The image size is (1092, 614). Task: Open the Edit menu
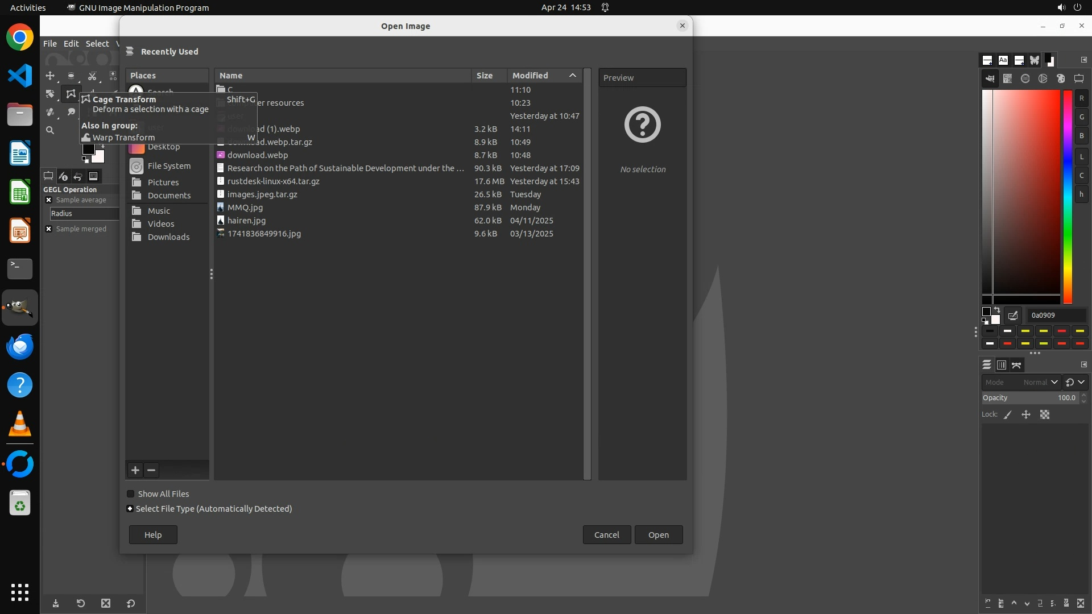pyautogui.click(x=71, y=44)
